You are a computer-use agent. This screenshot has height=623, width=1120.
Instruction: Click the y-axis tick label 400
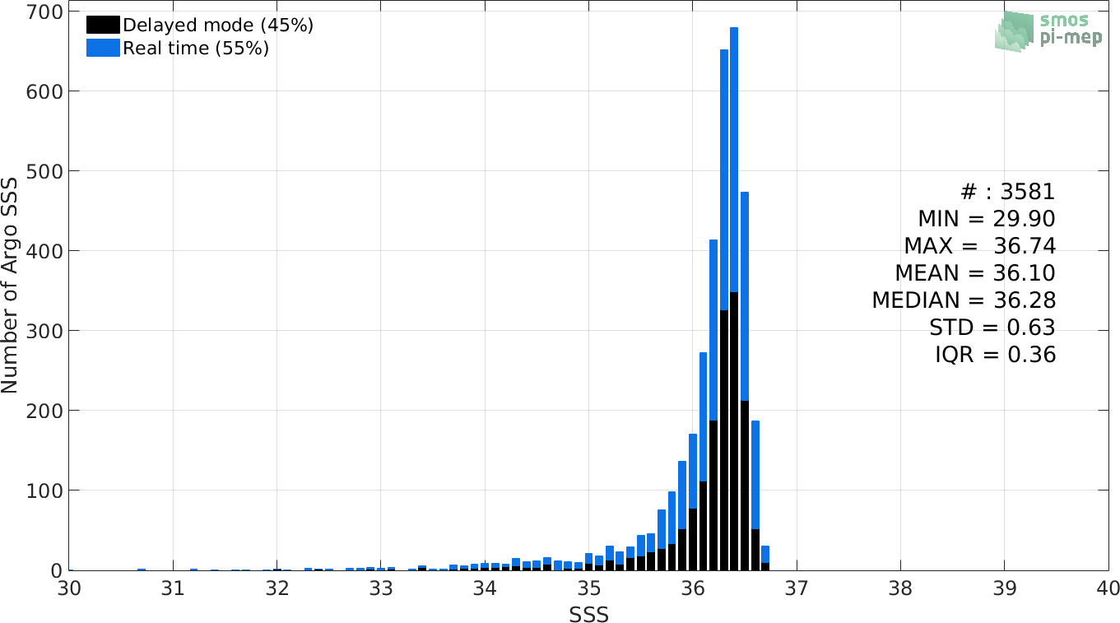pyautogui.click(x=44, y=251)
